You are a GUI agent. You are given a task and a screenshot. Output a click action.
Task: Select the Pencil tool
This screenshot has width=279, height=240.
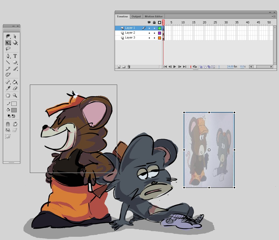point(8,68)
